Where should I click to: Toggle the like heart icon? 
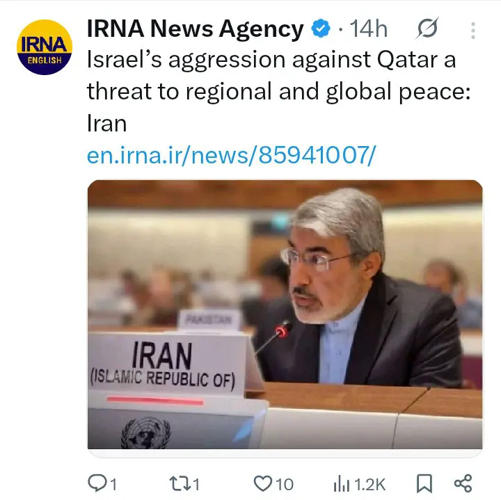tap(262, 483)
